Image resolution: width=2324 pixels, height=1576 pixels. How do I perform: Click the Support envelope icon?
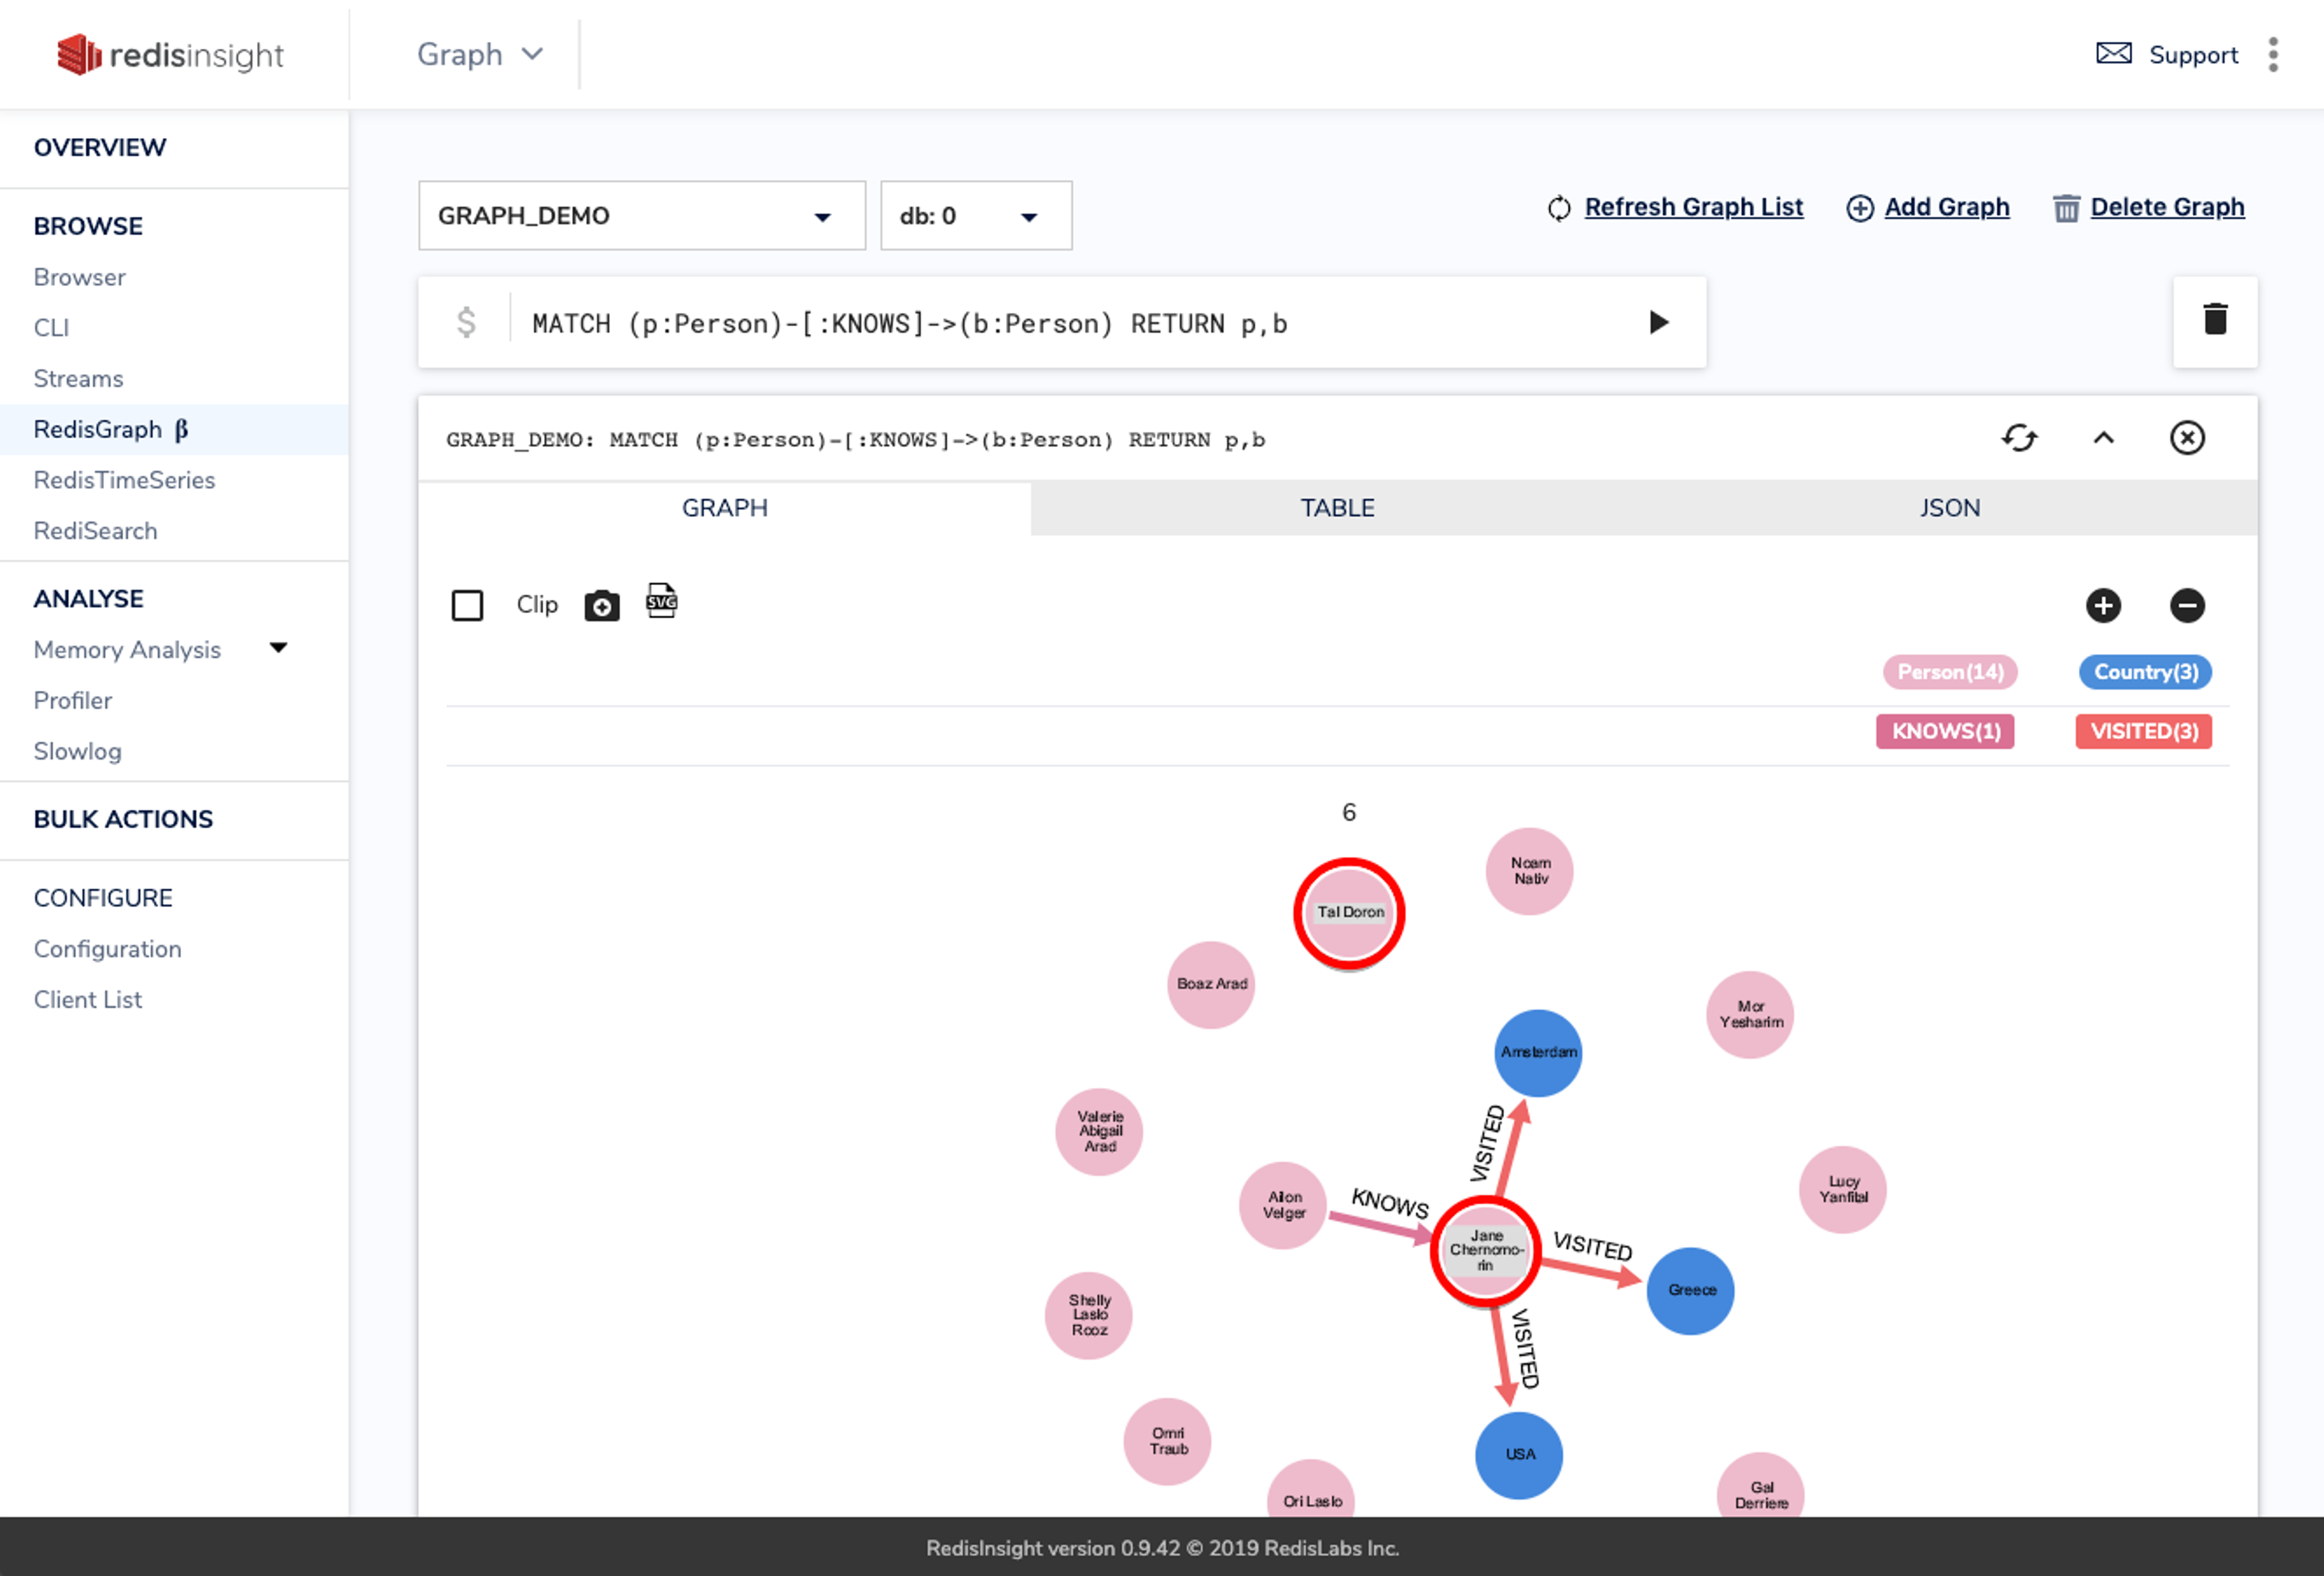(2114, 54)
